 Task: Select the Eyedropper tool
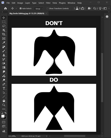tap(4, 43)
